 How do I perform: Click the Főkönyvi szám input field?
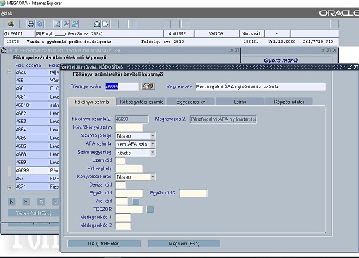pyautogui.click(x=122, y=86)
